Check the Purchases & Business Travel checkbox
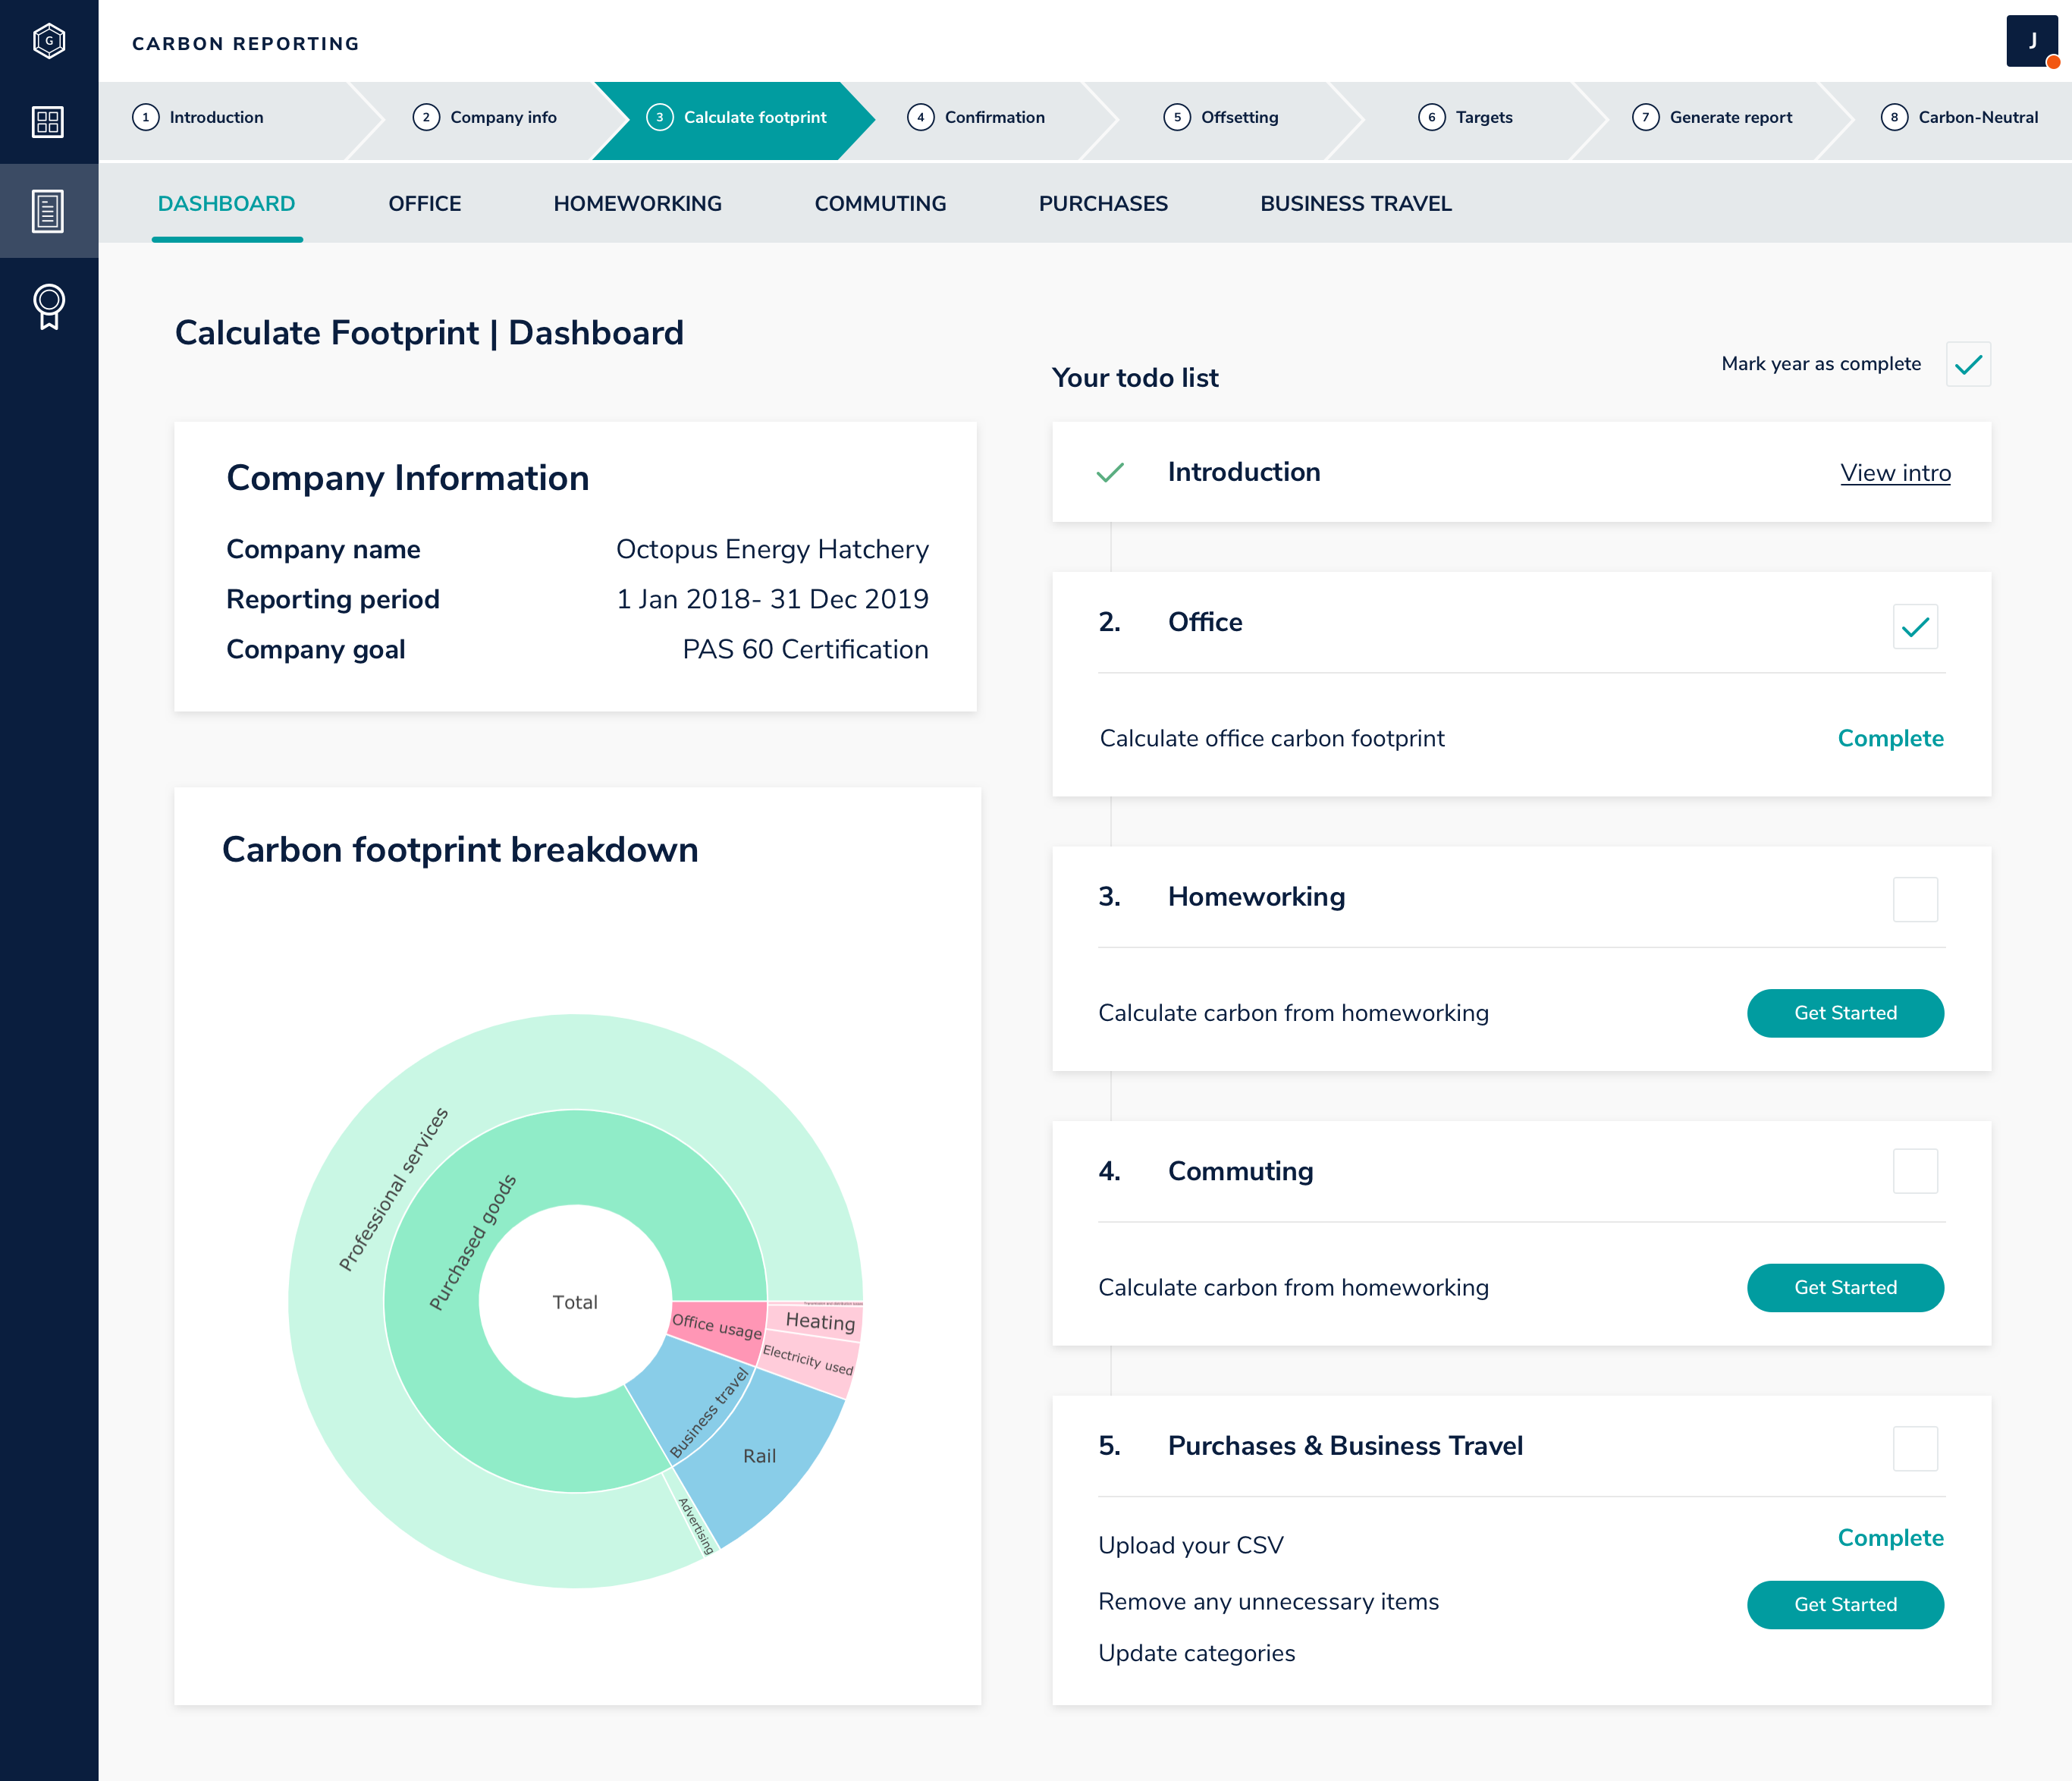 point(1915,1448)
